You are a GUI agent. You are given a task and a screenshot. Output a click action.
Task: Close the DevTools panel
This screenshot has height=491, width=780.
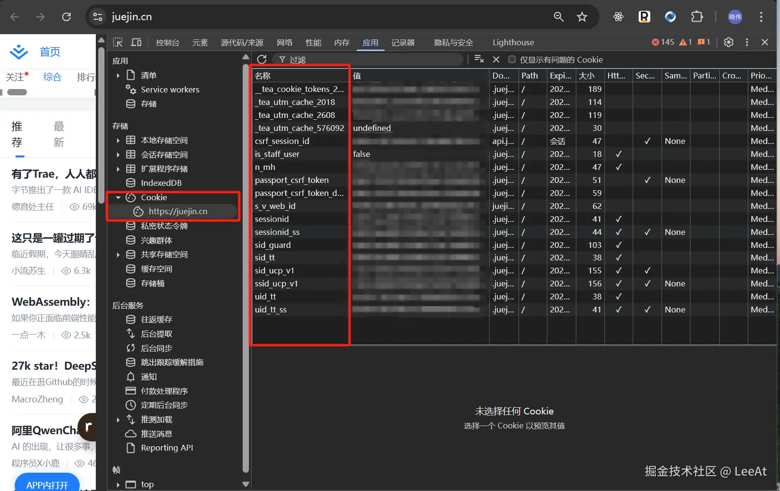[x=765, y=42]
